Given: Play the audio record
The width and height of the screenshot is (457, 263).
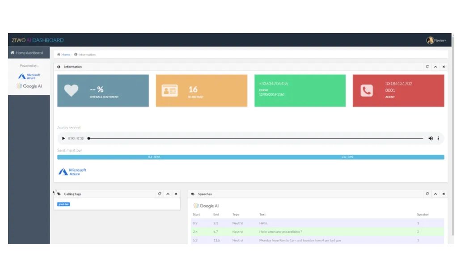Looking at the screenshot, I should (x=63, y=139).
